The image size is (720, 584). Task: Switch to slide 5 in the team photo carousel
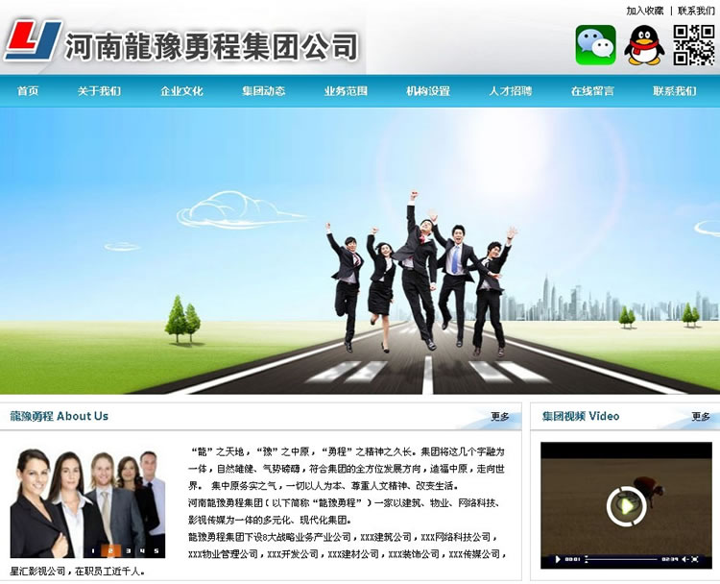pyautogui.click(x=156, y=550)
